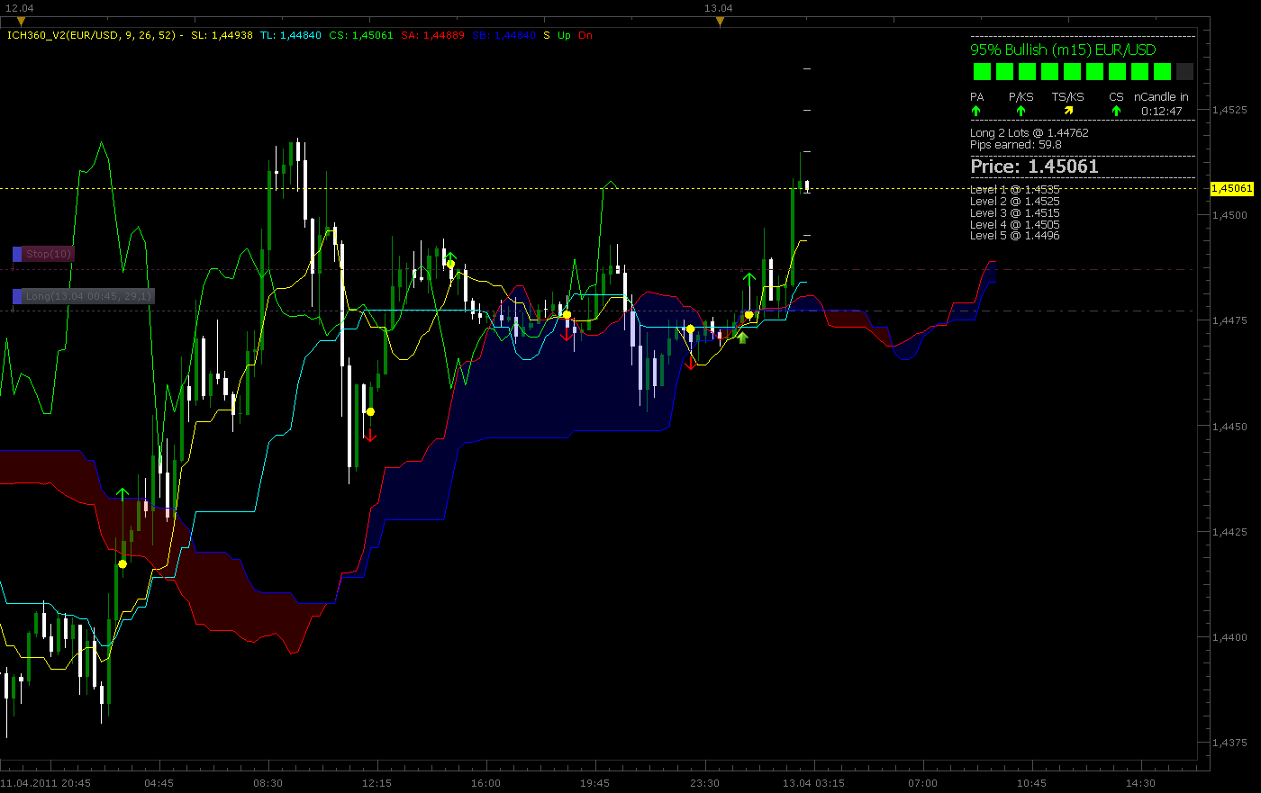Click the CS: 1,45061 indicator value
Viewport: 1261px width, 793px height.
[x=361, y=35]
